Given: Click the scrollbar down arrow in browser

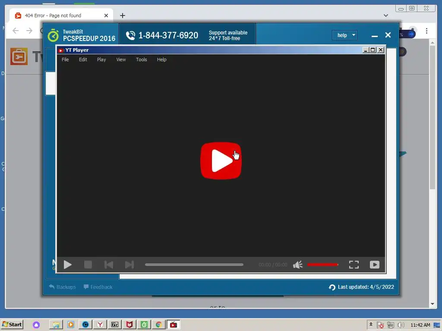Looking at the screenshot, I should coord(433,304).
